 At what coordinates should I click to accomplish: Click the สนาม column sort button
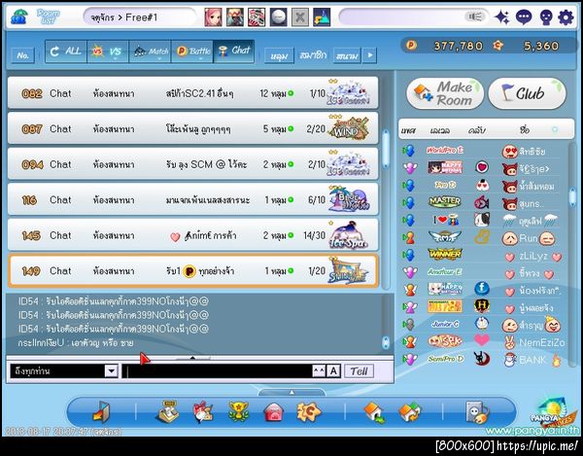point(347,55)
